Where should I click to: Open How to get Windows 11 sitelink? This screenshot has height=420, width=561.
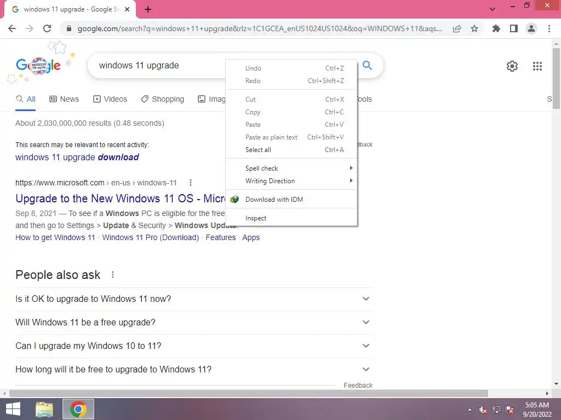coord(55,237)
